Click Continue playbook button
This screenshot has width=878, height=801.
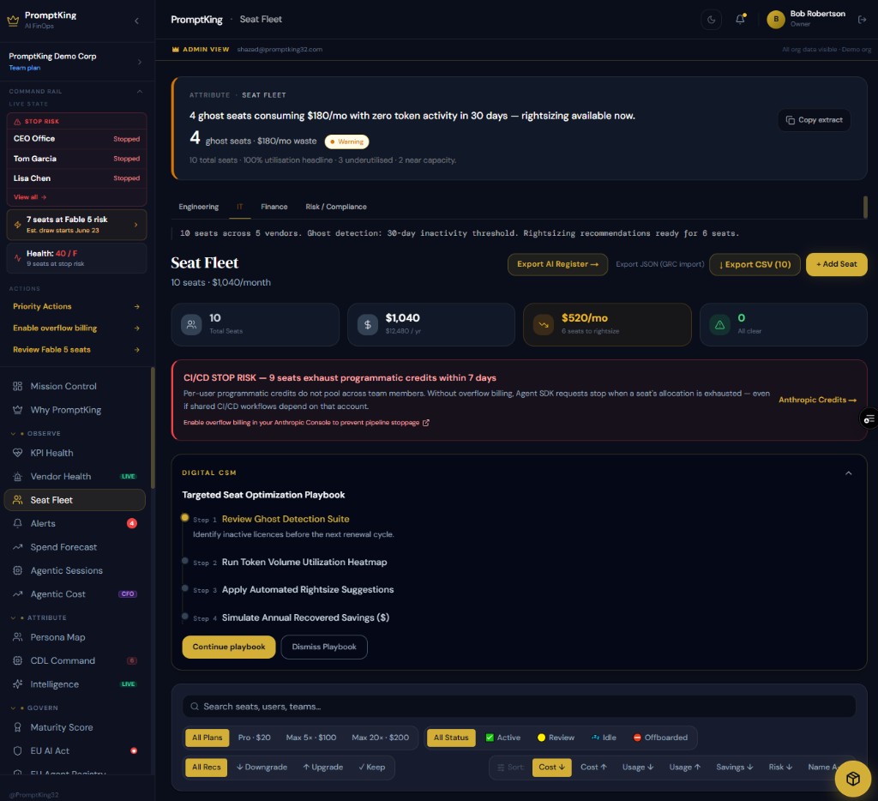229,647
